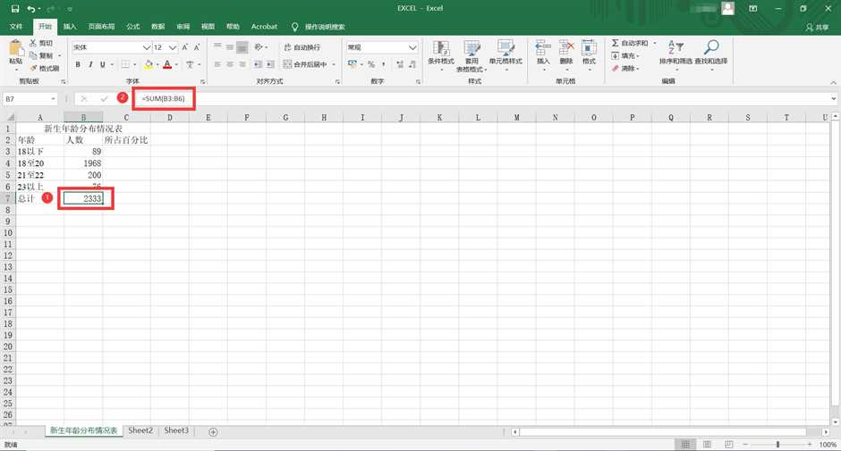The image size is (841, 451).
Task: Click the font color red swatch
Action: click(166, 64)
